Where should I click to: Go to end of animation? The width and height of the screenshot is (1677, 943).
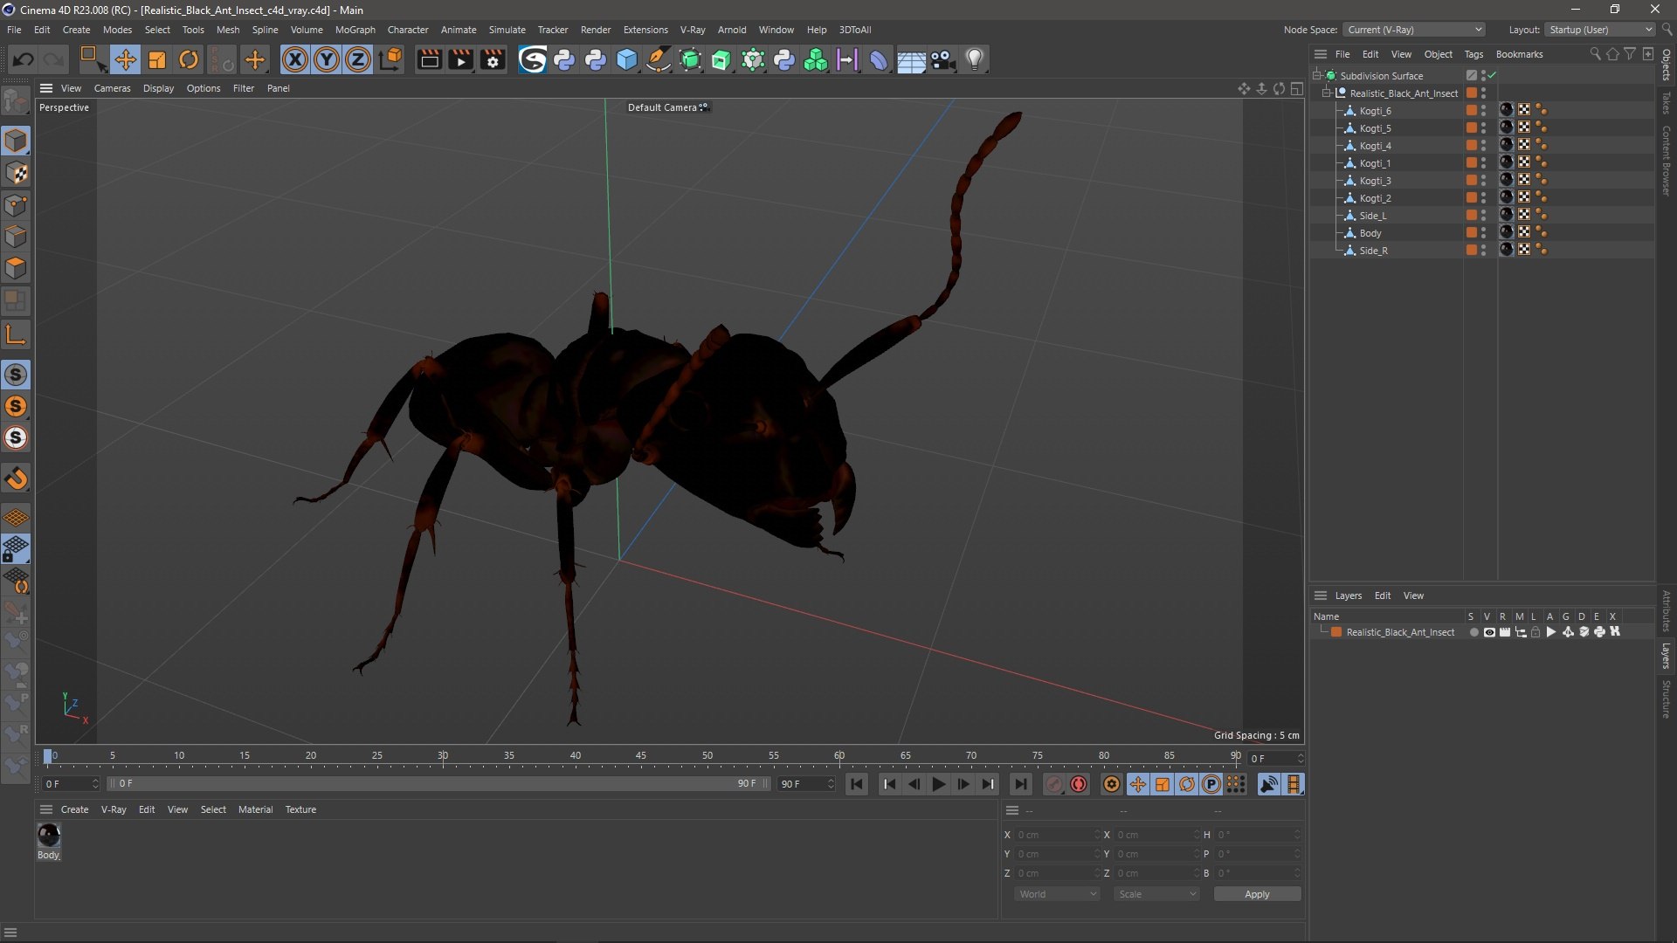coord(1020,784)
